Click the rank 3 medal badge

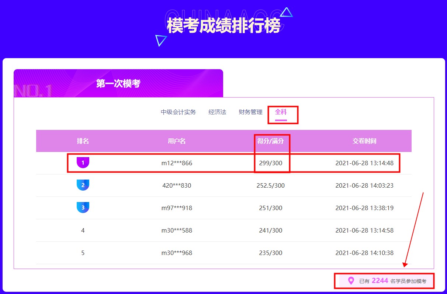coord(83,208)
